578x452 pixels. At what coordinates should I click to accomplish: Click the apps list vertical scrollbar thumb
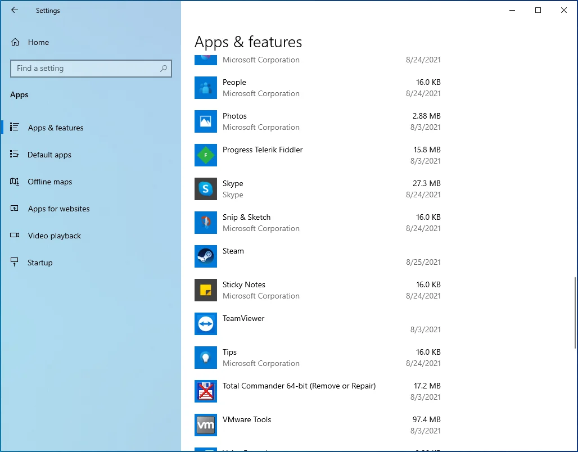[575, 313]
